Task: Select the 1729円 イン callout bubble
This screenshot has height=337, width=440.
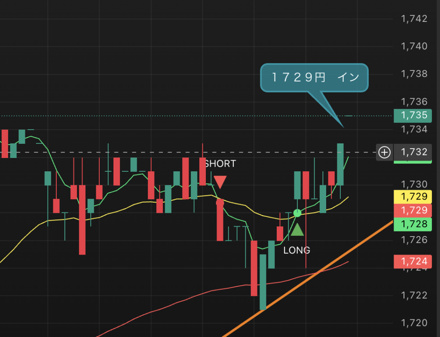Action: (x=315, y=78)
